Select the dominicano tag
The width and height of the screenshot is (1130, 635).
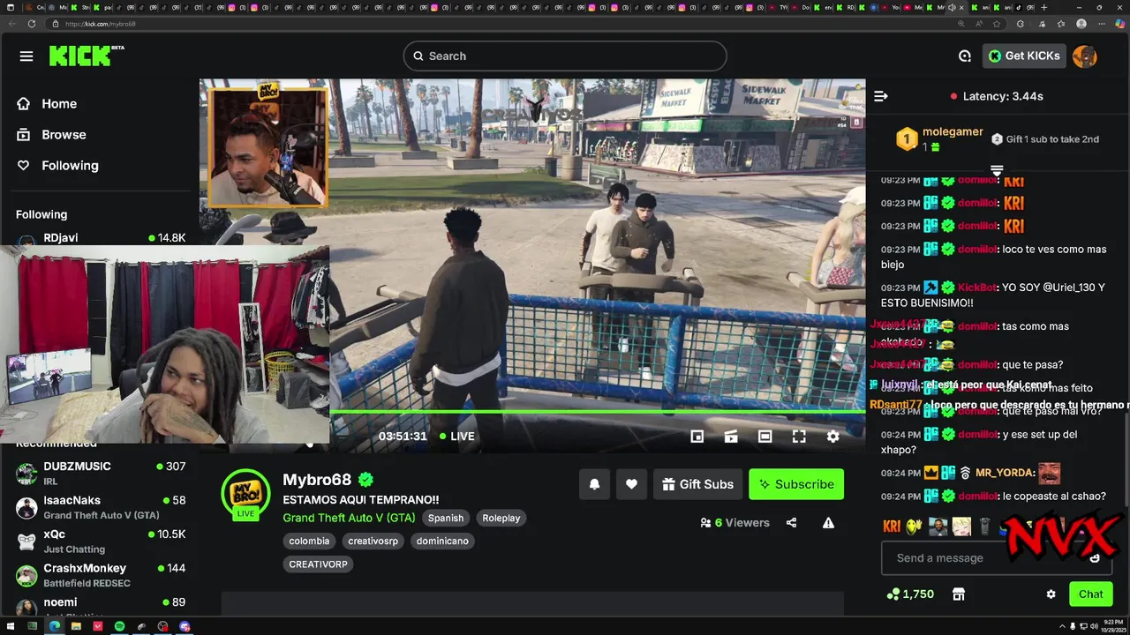(x=442, y=542)
